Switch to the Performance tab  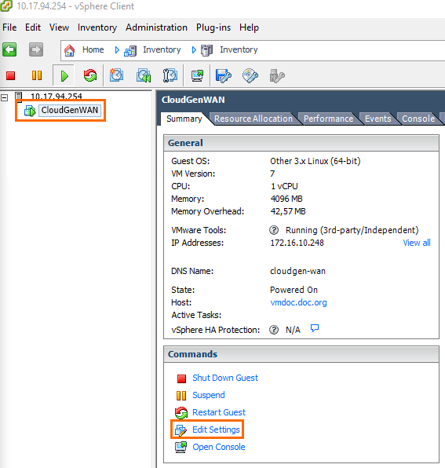coord(328,119)
